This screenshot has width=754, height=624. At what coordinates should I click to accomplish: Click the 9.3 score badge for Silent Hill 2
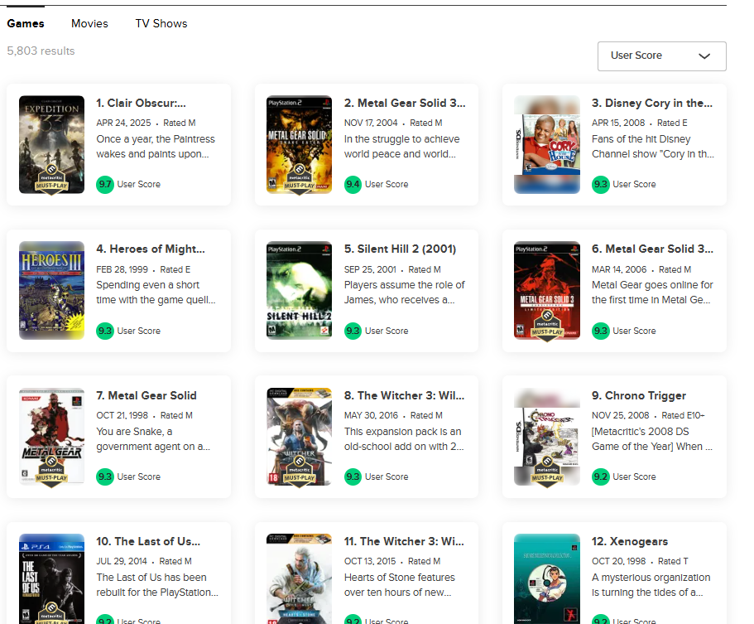pos(353,331)
